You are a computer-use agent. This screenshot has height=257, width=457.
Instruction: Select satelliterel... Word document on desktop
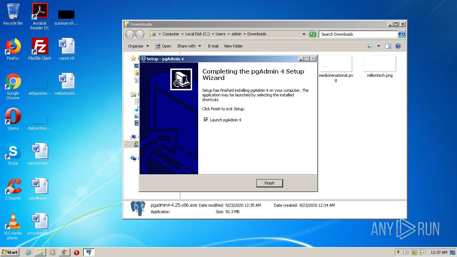(40, 189)
